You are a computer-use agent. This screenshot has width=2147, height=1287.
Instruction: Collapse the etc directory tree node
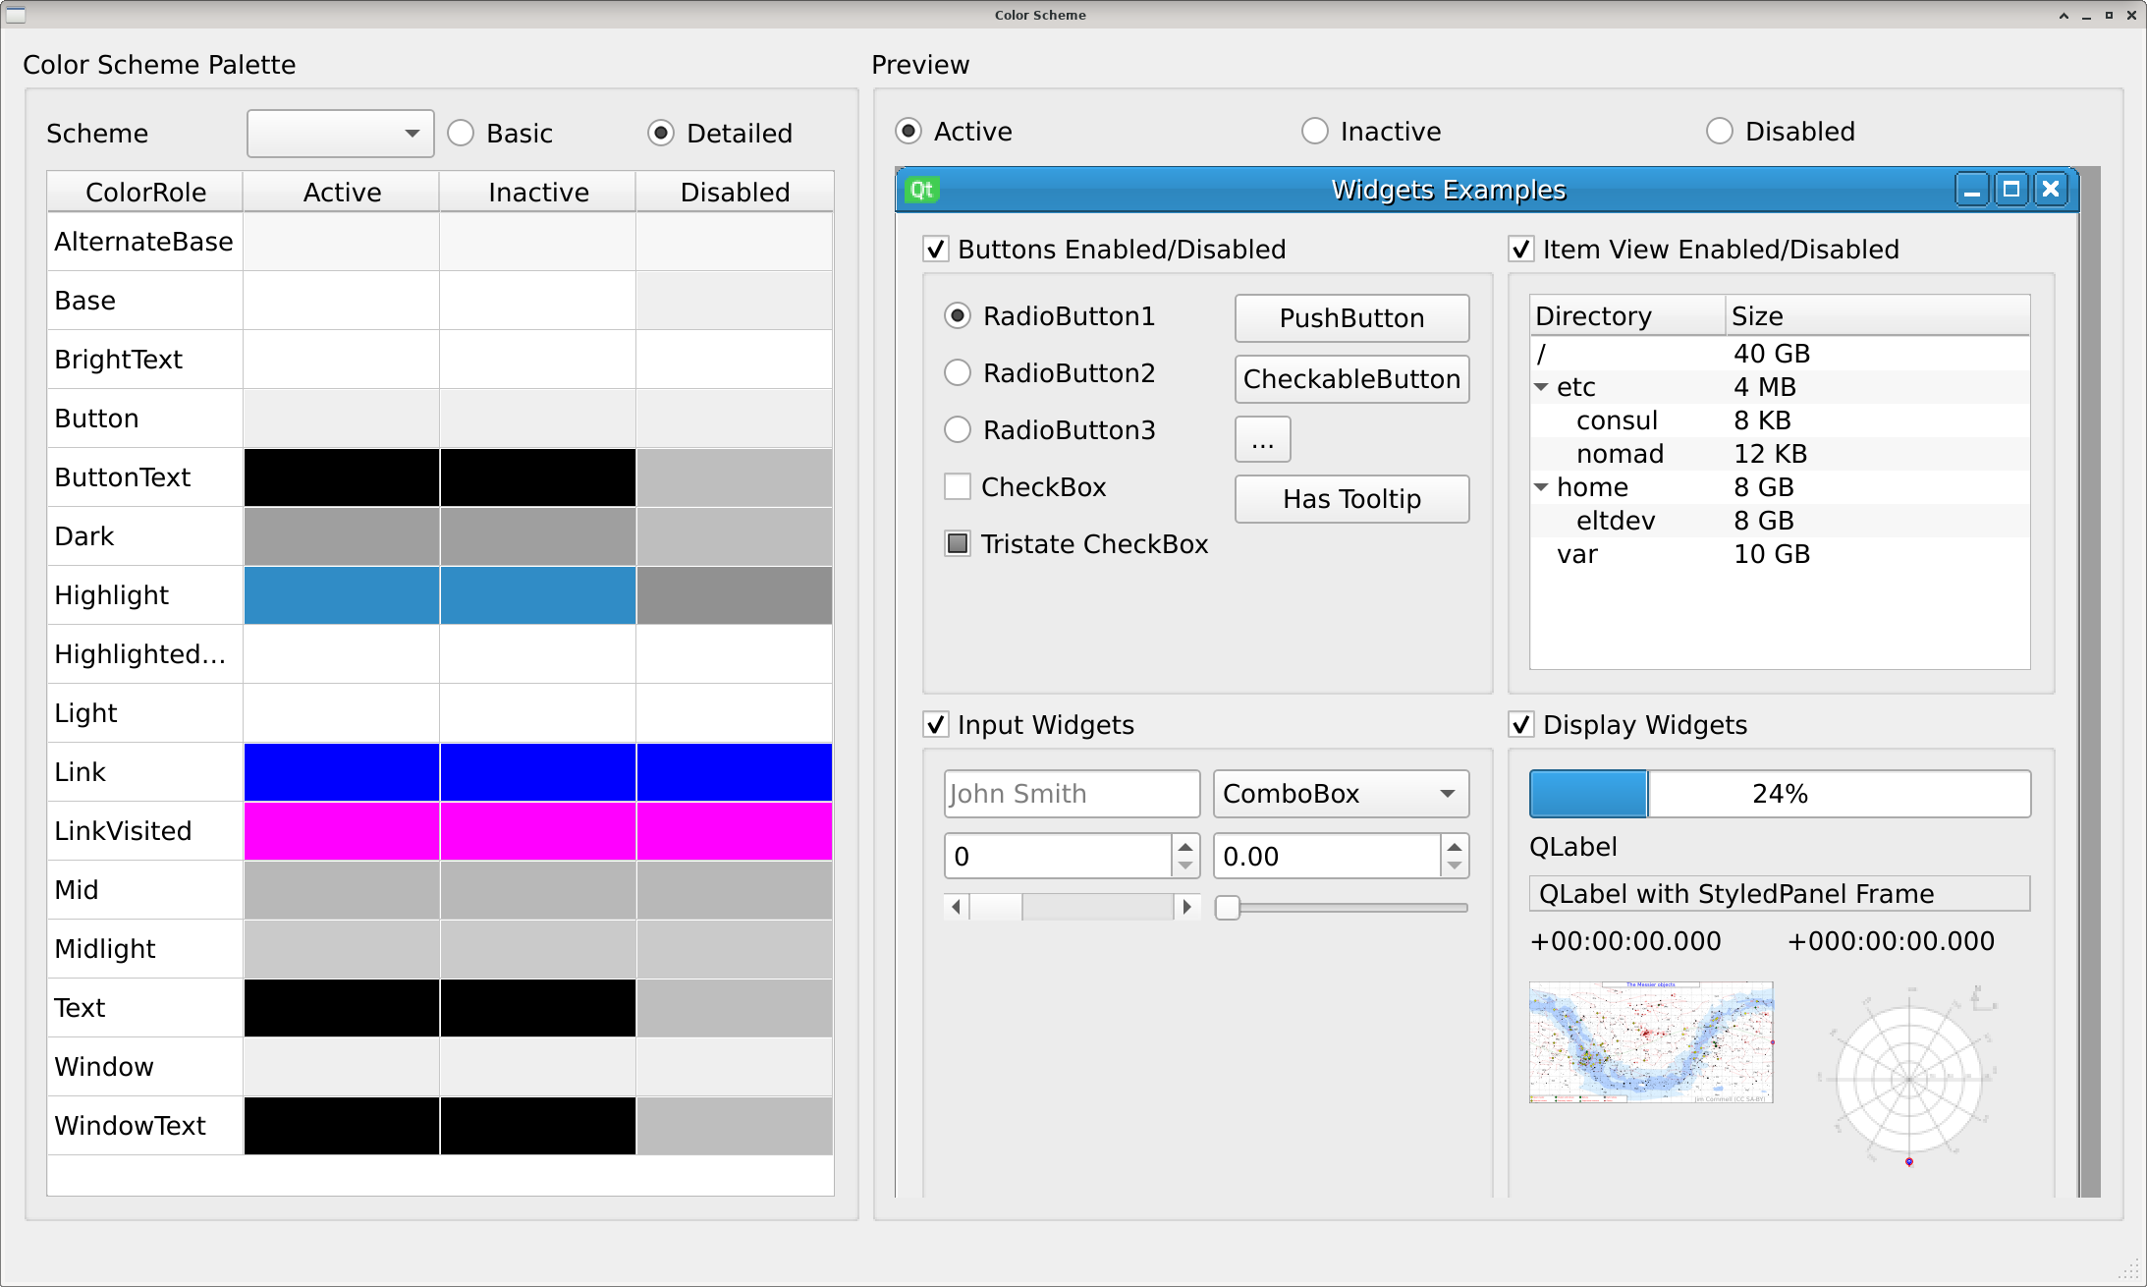coord(1541,387)
